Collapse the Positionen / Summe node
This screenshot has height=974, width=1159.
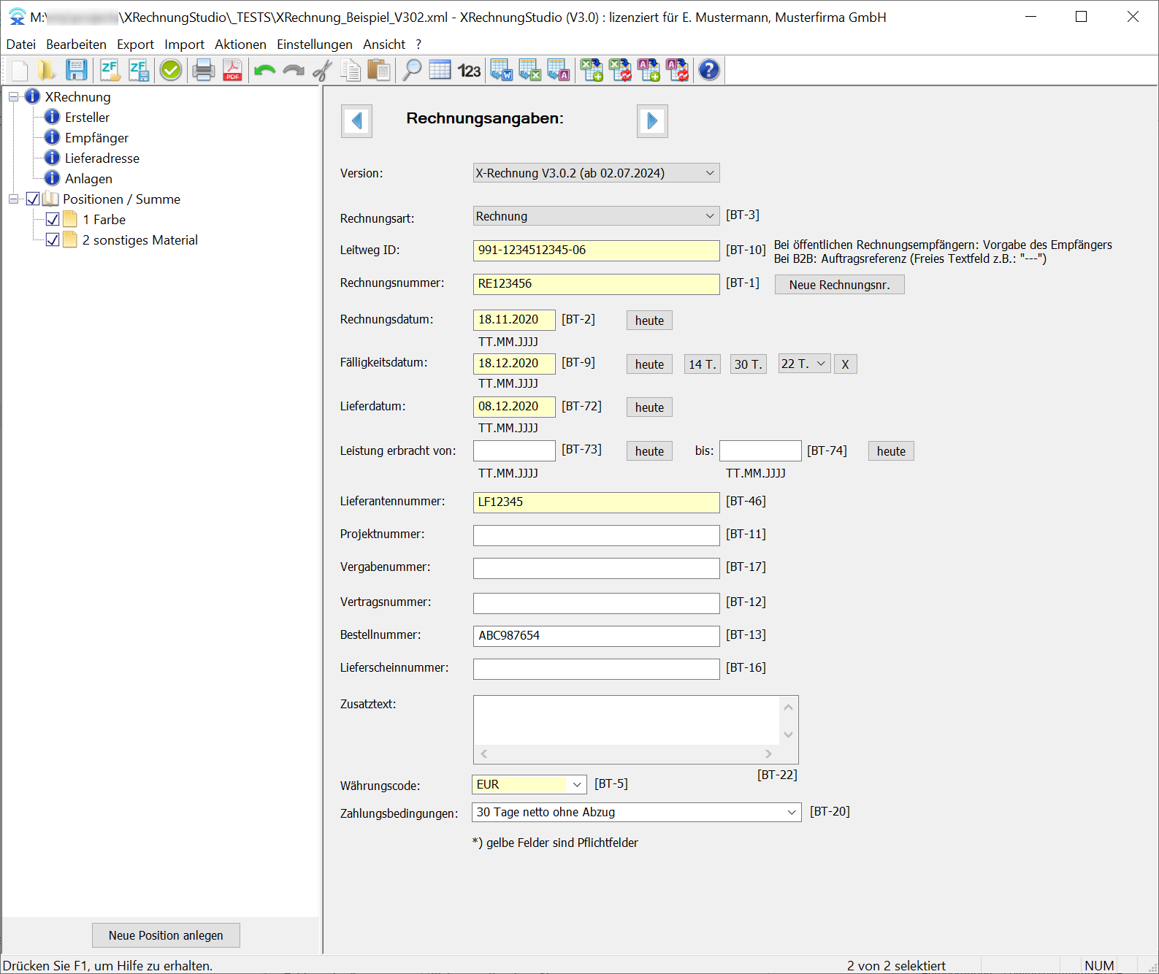tap(13, 199)
